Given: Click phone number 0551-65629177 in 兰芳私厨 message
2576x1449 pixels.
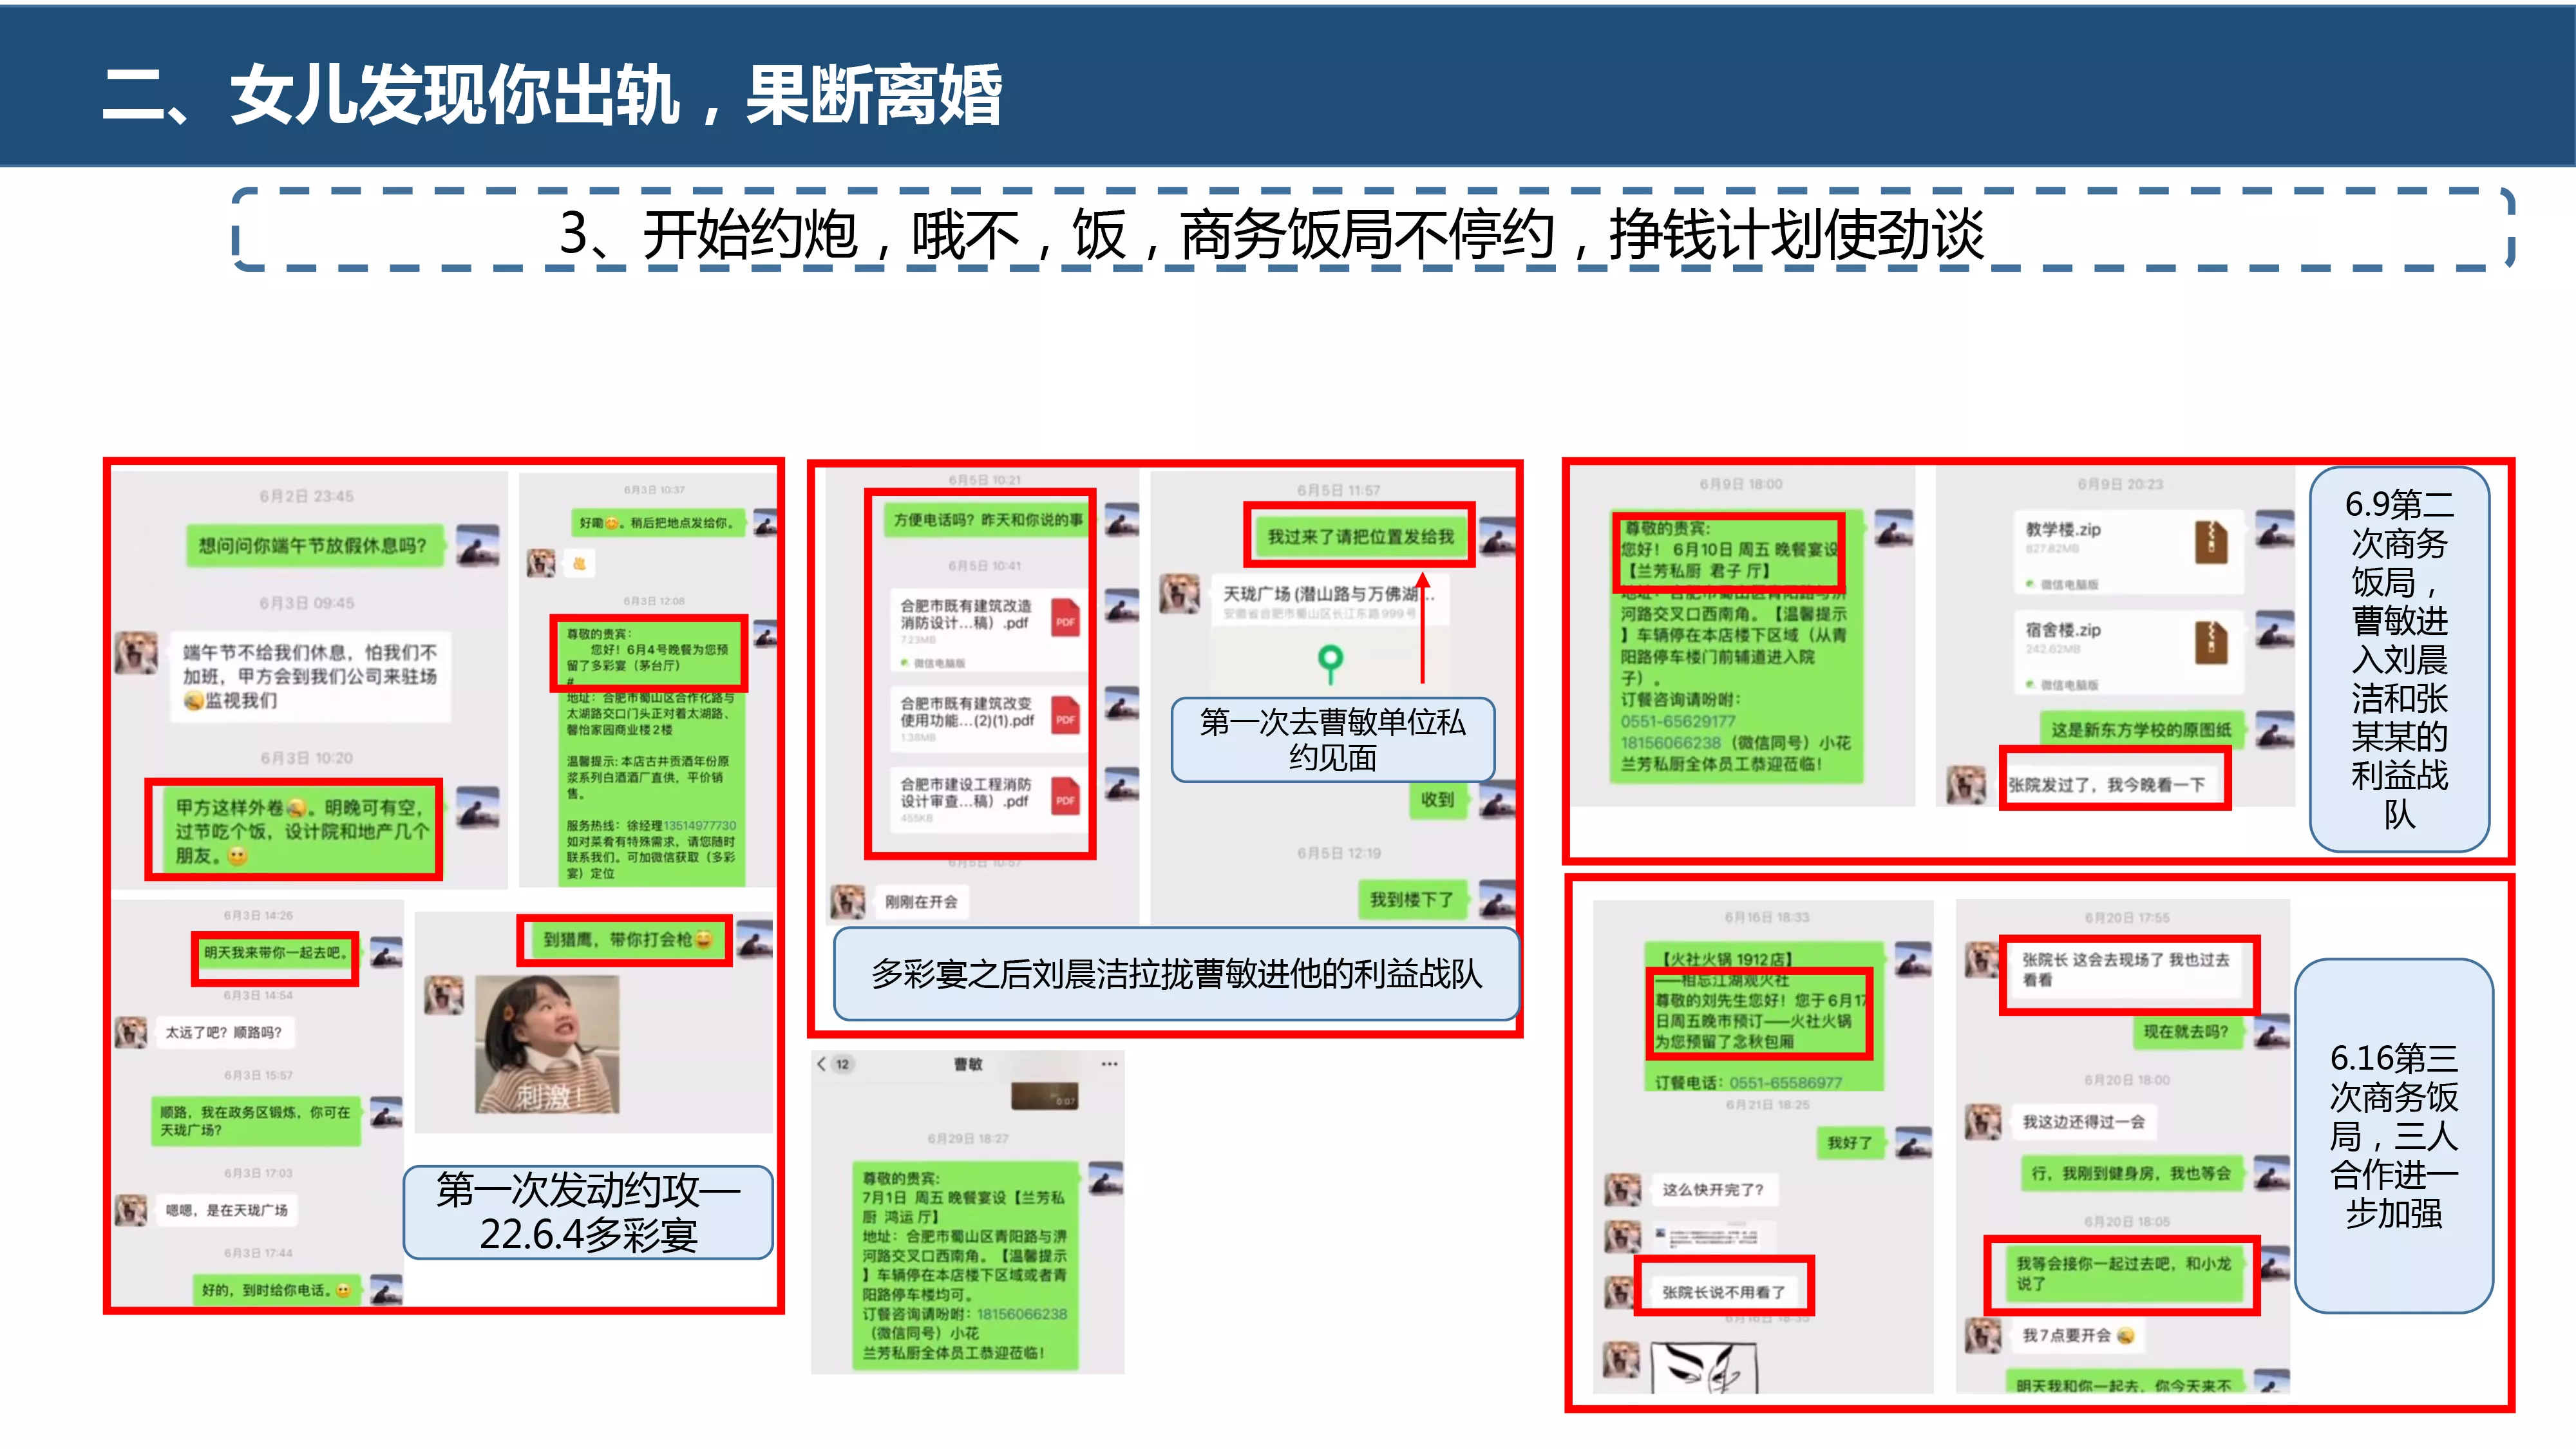Looking at the screenshot, I should (x=1678, y=721).
